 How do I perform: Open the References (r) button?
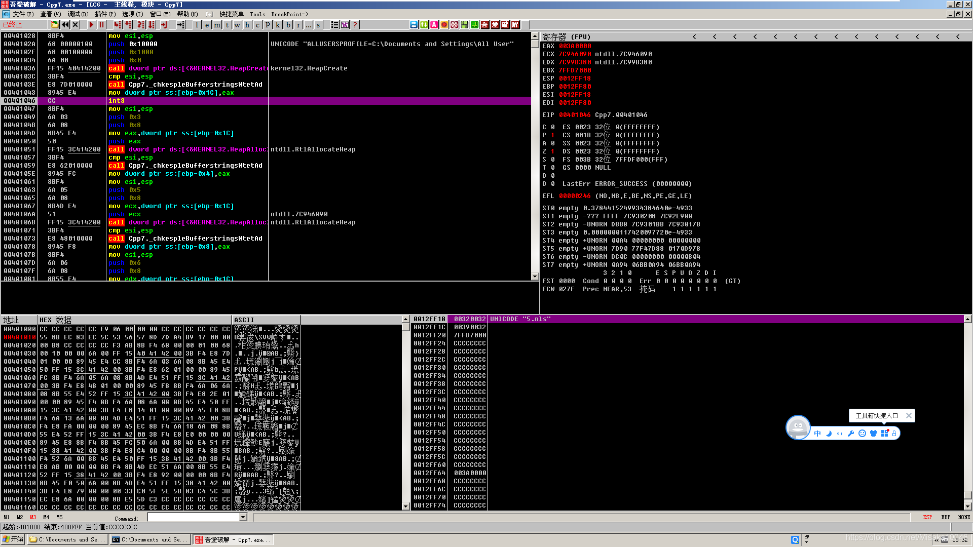coord(298,25)
